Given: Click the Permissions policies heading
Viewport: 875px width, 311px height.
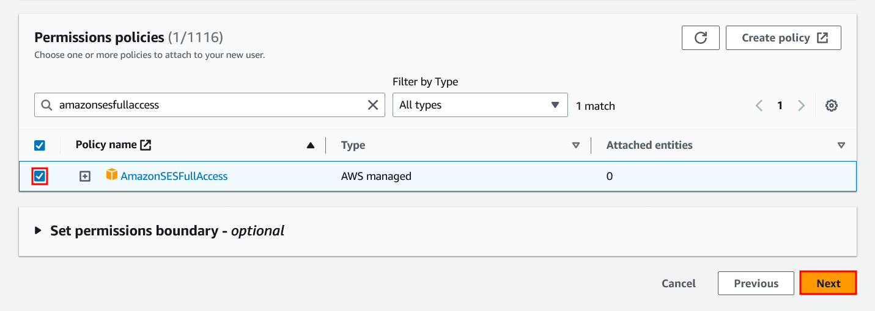Looking at the screenshot, I should 99,37.
